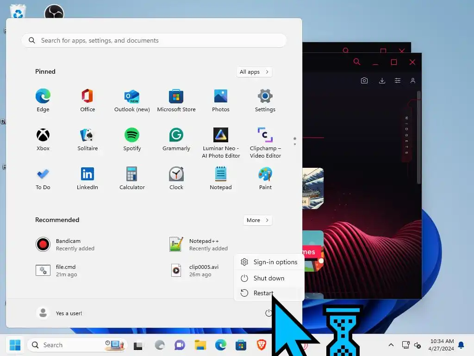Screen dimensions: 474x356
Task: Open the wave artwork thumbnail in dark window
Action: (x=313, y=188)
